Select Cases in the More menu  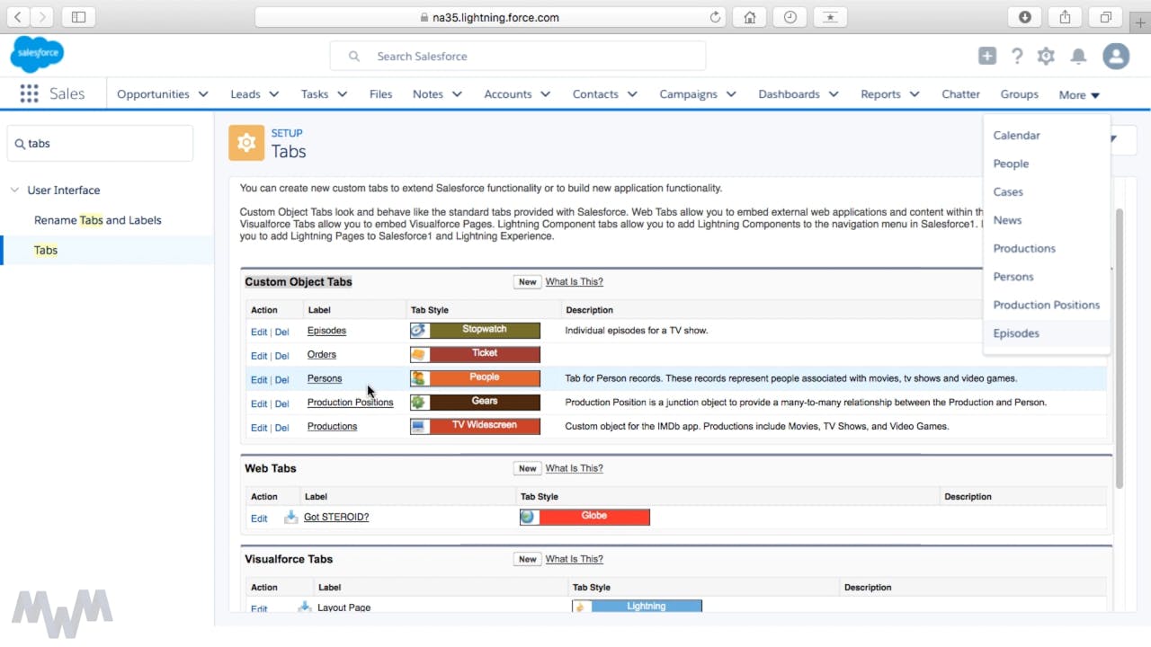(1008, 192)
